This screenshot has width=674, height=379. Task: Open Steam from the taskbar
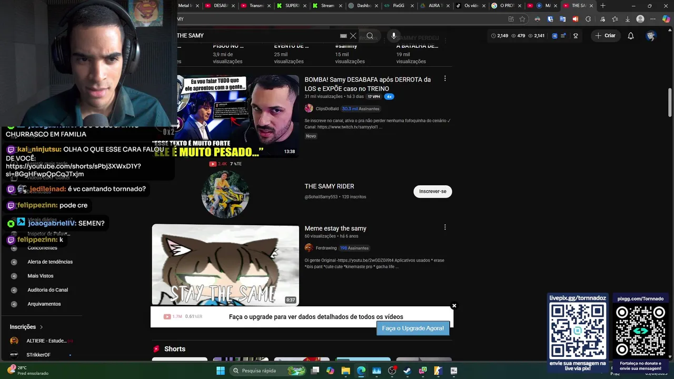click(407, 371)
